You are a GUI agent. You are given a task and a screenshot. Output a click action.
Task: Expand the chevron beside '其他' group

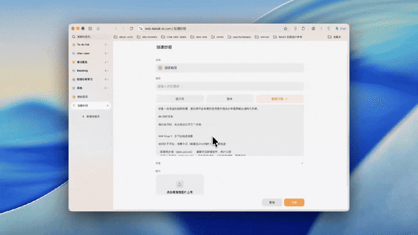(108, 88)
